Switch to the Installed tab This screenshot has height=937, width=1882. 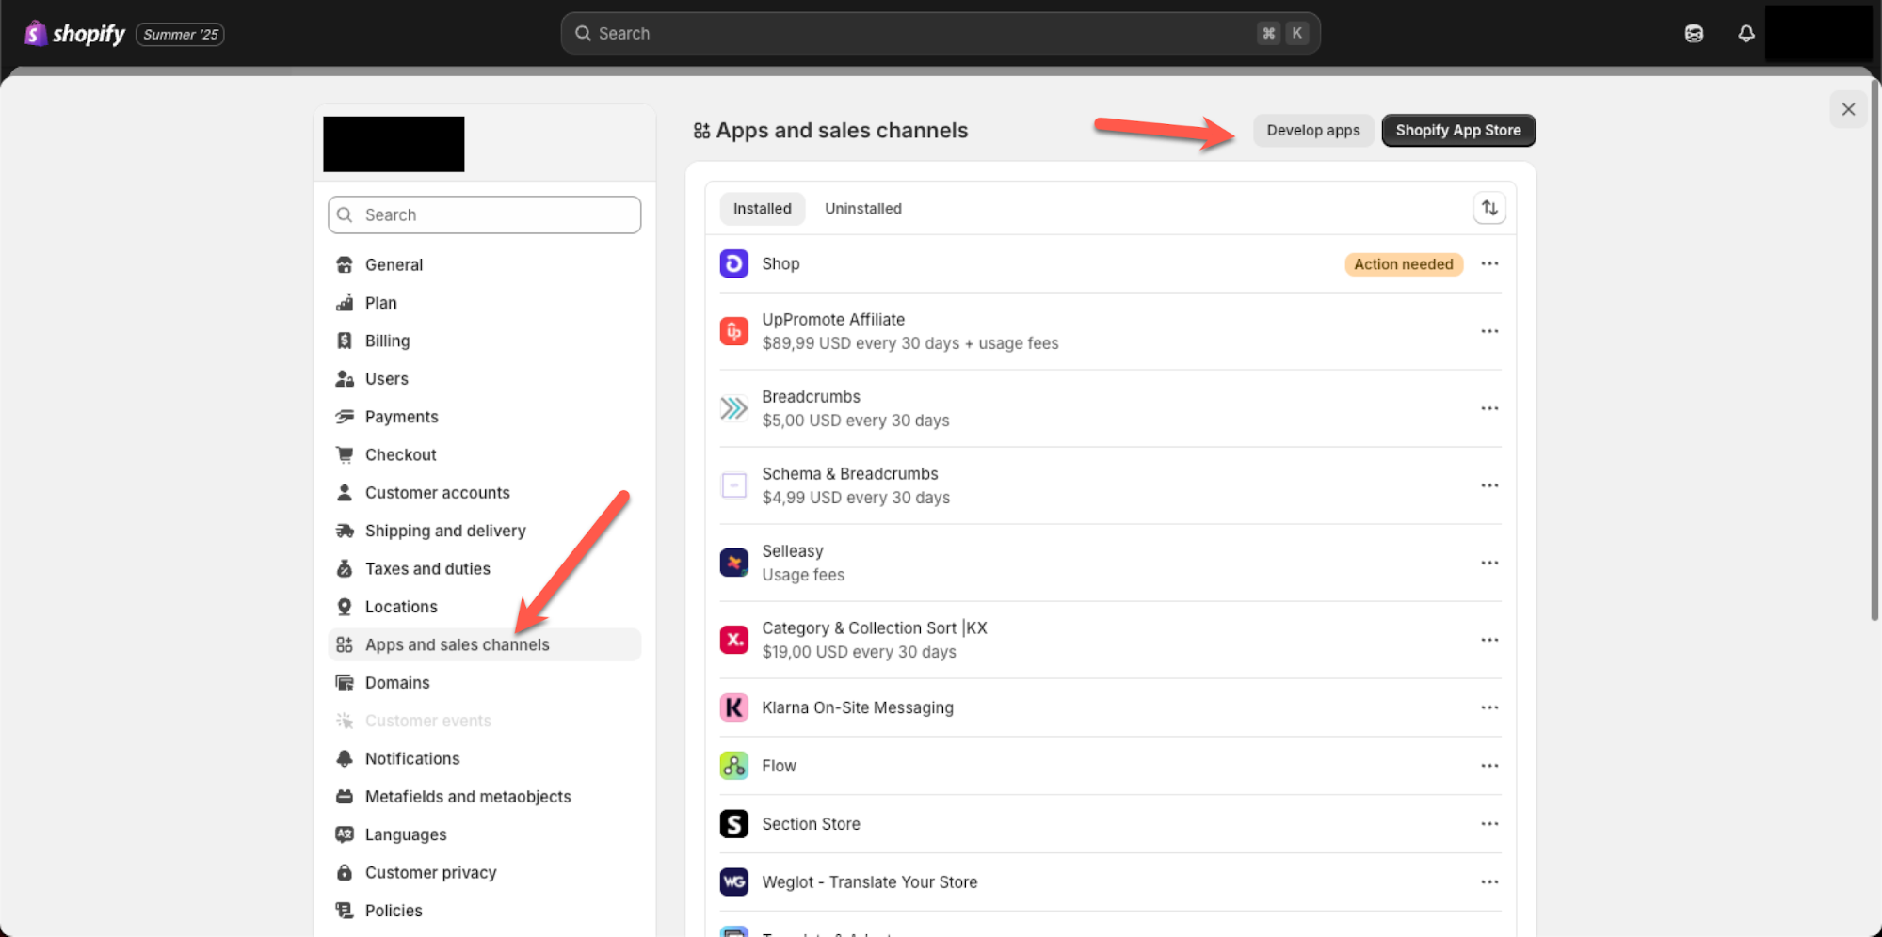tap(762, 208)
